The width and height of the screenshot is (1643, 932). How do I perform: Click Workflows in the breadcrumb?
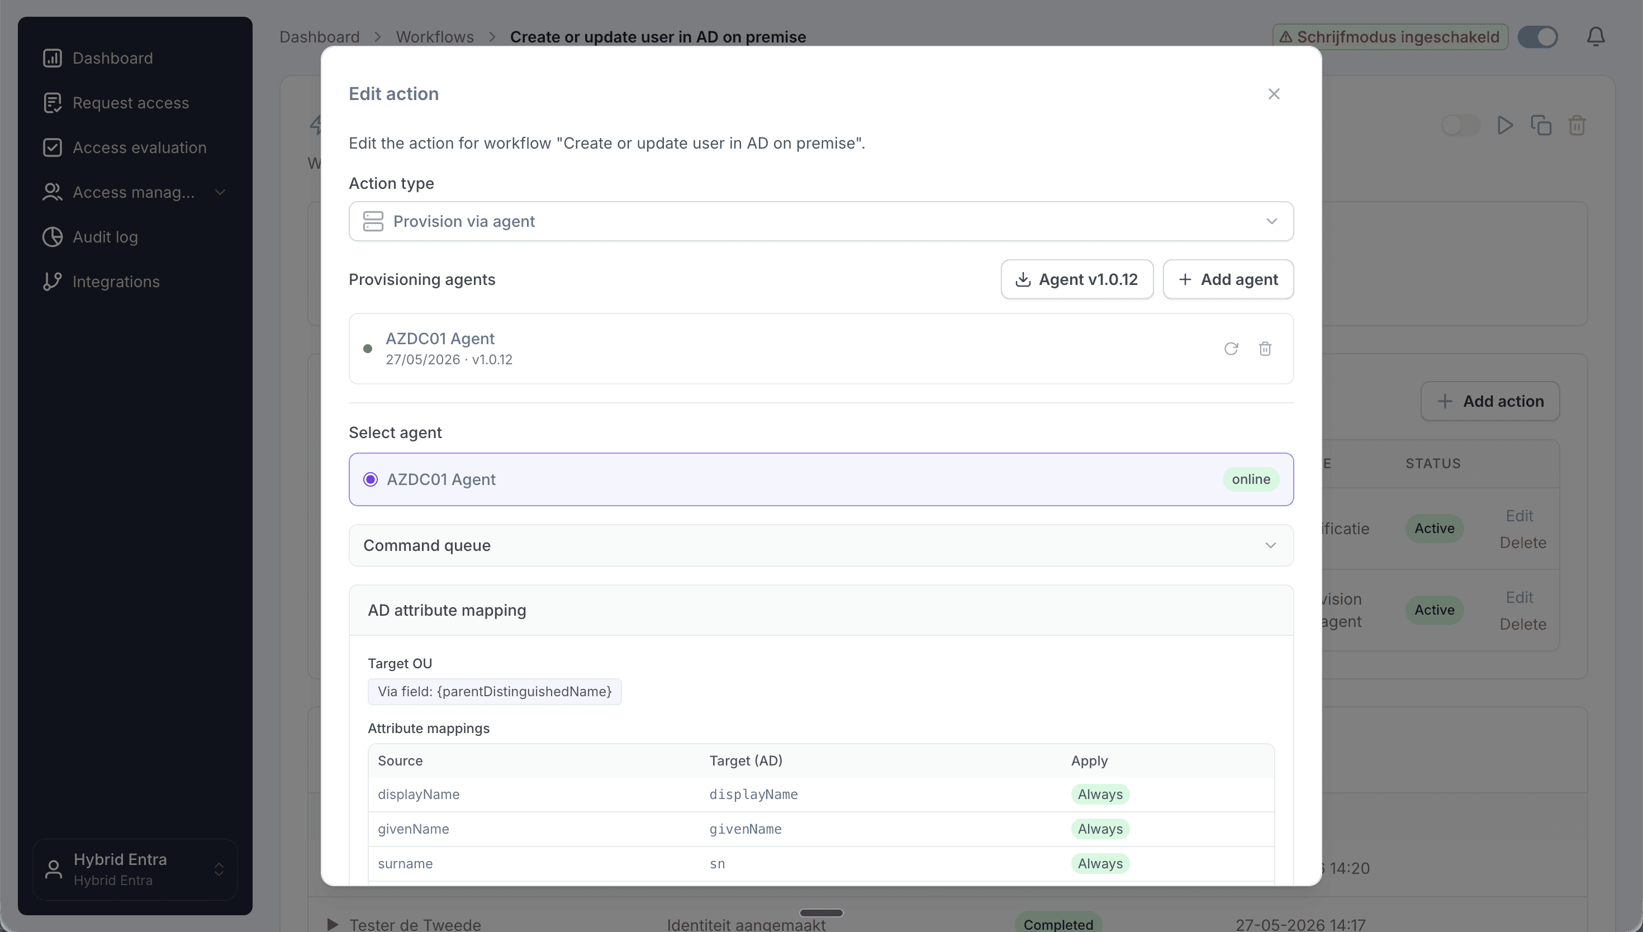(x=435, y=37)
